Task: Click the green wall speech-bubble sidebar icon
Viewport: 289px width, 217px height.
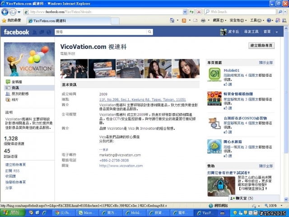Action: (8, 82)
